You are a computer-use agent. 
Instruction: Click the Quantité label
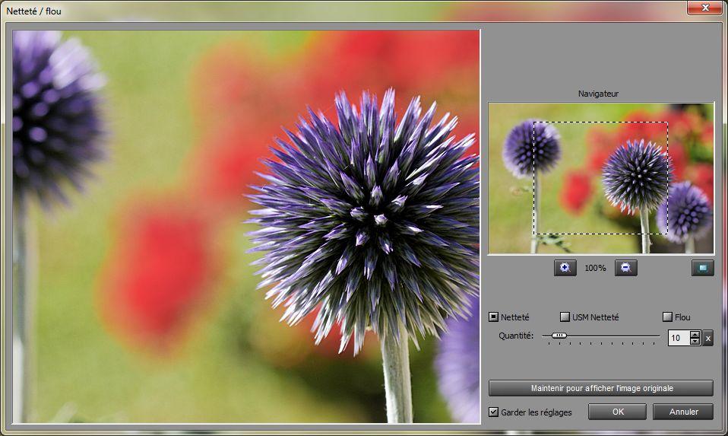coord(516,336)
